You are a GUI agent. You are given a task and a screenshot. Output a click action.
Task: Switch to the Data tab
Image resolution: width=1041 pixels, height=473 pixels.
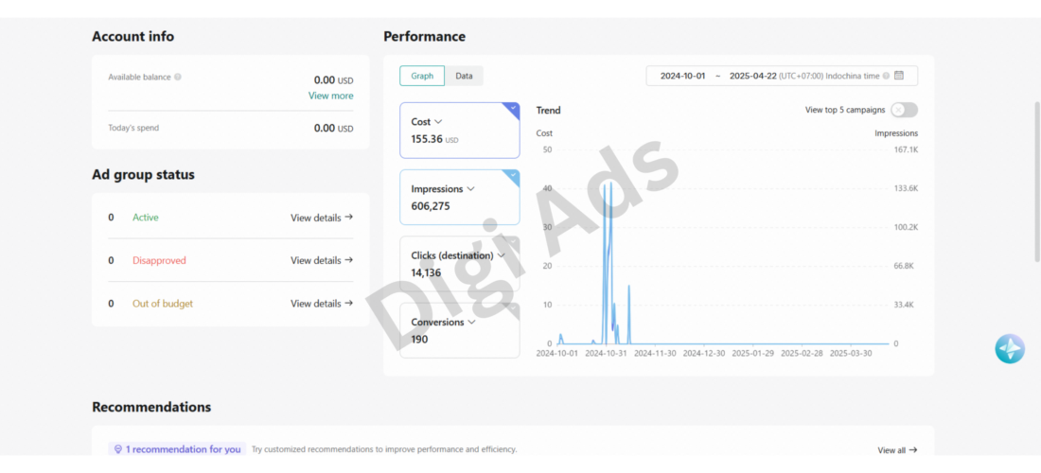(x=464, y=76)
